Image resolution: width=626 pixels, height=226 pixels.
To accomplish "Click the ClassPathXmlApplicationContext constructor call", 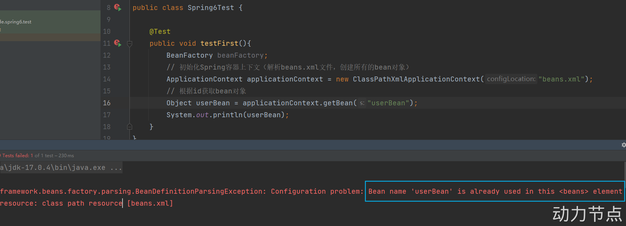I will [416, 79].
